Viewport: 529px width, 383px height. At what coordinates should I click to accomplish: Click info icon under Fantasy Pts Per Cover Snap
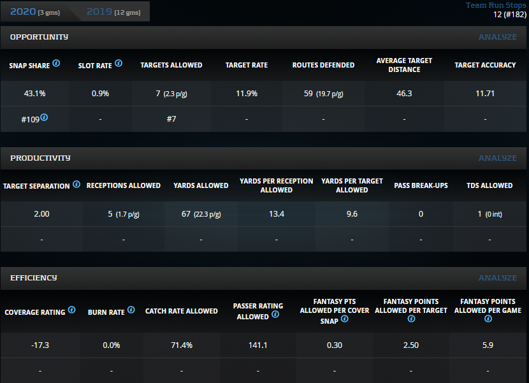pos(344,319)
